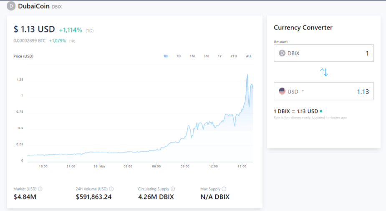This screenshot has height=211, width=386.
Task: Click the N/A DBIX max supply value
Action: pyautogui.click(x=215, y=197)
